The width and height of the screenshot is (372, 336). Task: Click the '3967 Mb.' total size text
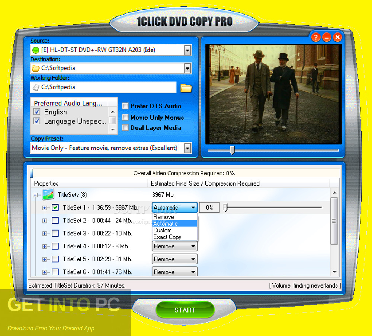tap(163, 194)
